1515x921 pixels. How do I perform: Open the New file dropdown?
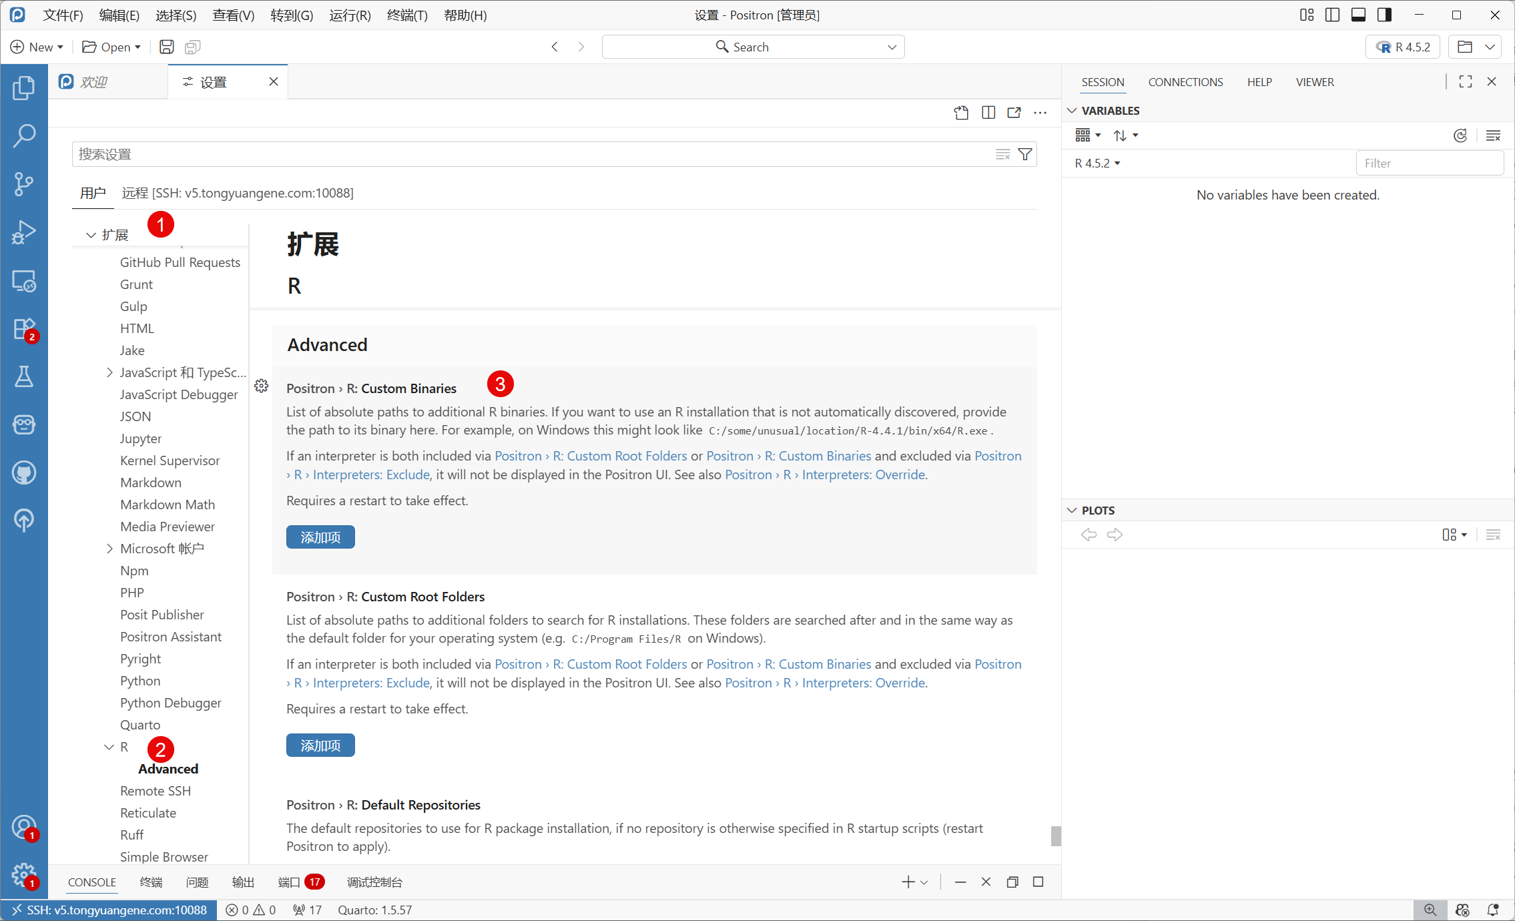(x=37, y=47)
